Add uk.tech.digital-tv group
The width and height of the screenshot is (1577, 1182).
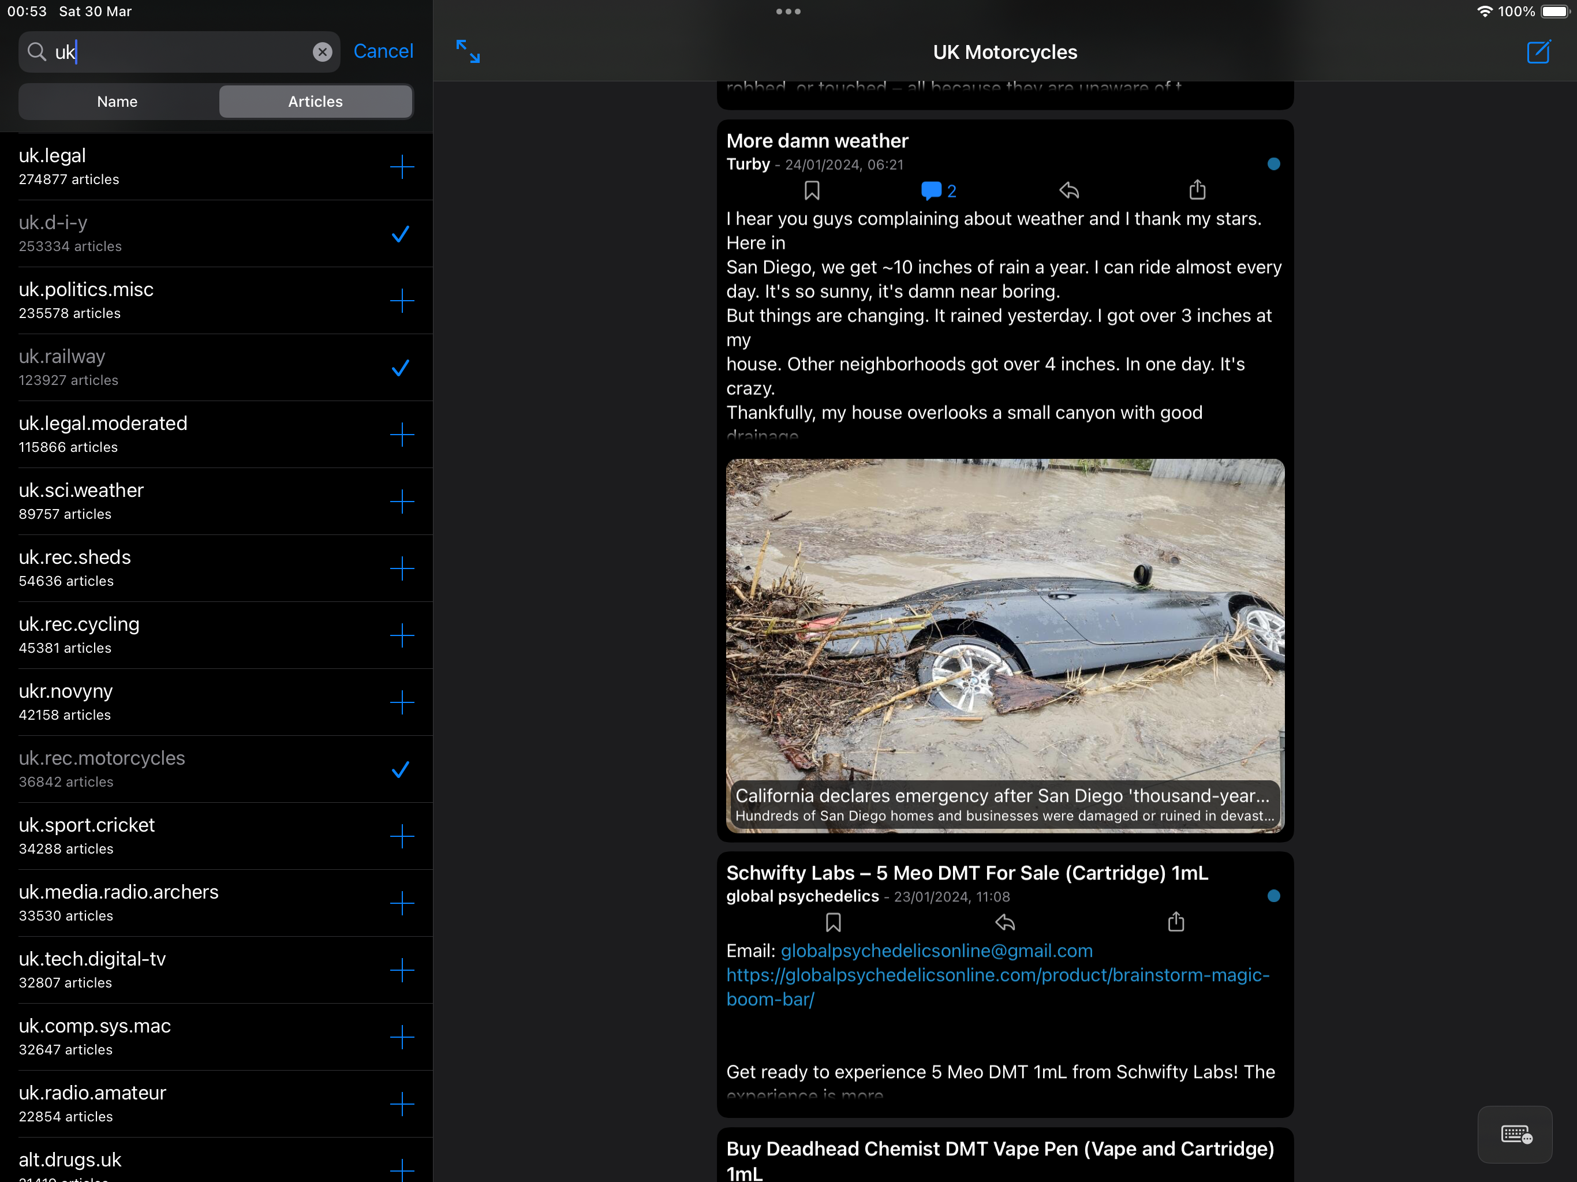click(x=402, y=970)
